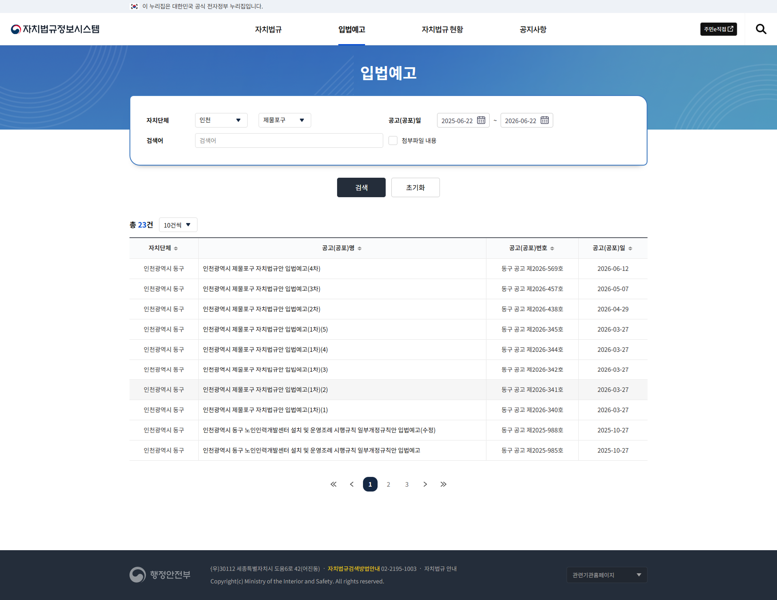Click notice number 제2025-985호
Image resolution: width=777 pixels, height=600 pixels.
point(532,450)
